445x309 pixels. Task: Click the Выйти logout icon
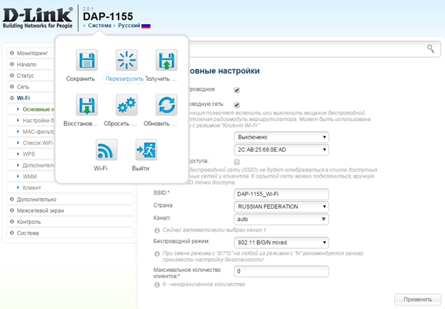[x=146, y=150]
